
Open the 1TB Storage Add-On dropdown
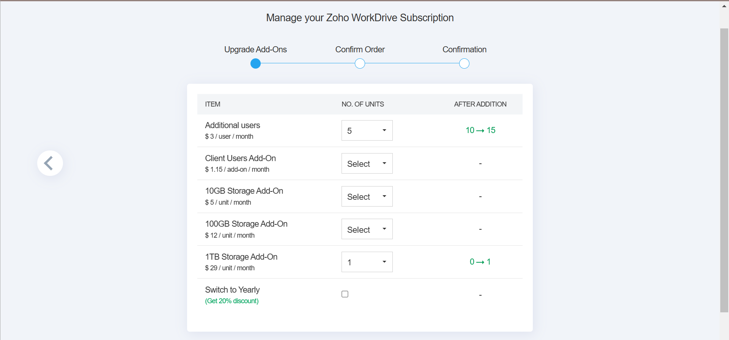367,262
